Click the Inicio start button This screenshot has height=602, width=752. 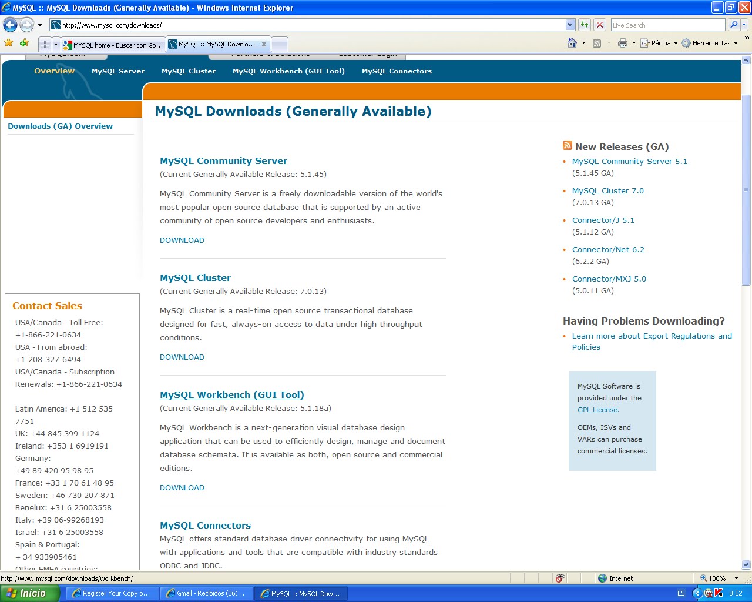[29, 593]
